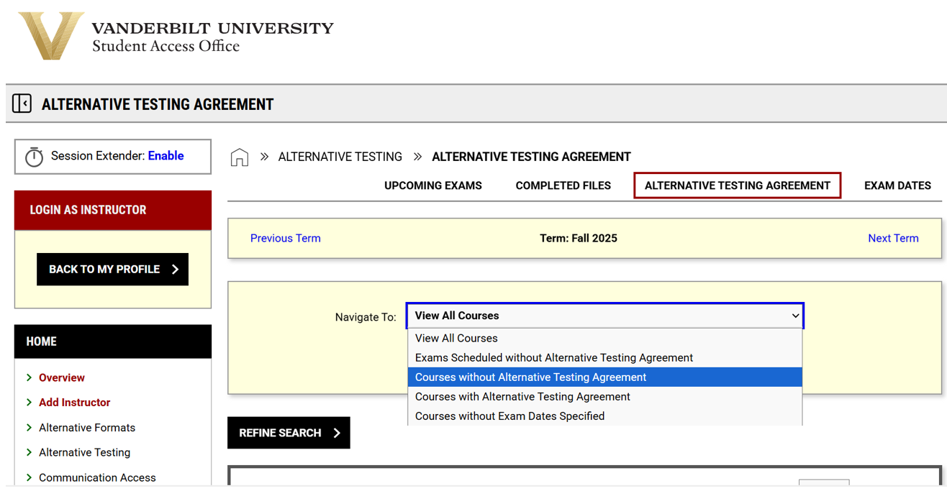Open Communication Access in the sidebar
947x491 pixels.
tap(97, 477)
